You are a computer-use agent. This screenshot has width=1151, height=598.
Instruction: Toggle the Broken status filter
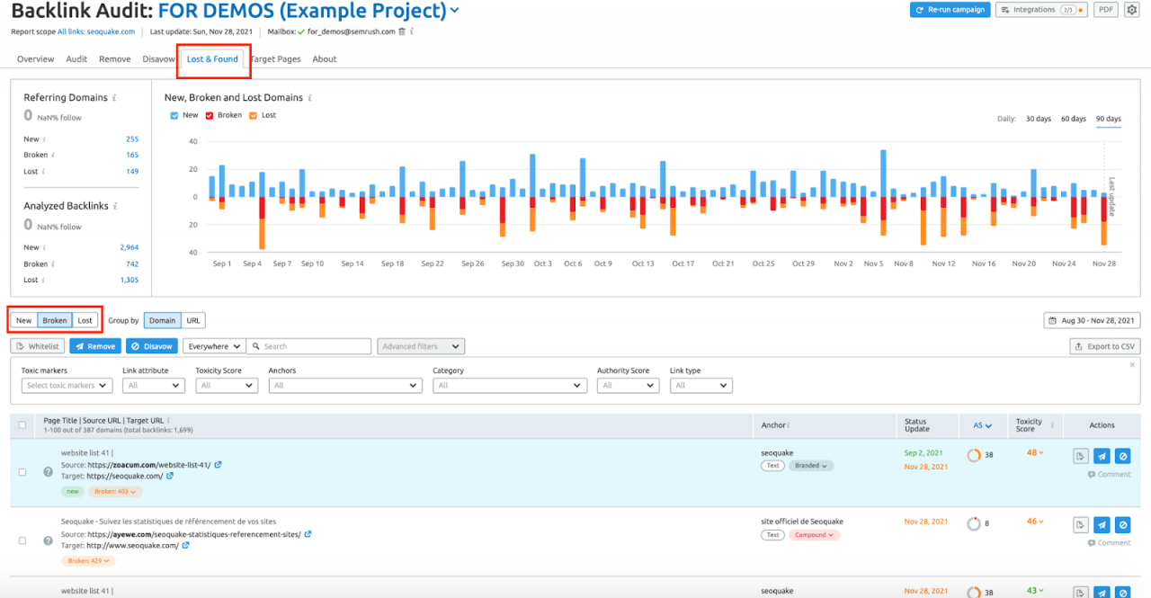pyautogui.click(x=55, y=320)
